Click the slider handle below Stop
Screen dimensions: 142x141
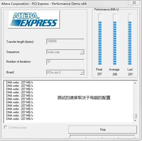point(70,136)
